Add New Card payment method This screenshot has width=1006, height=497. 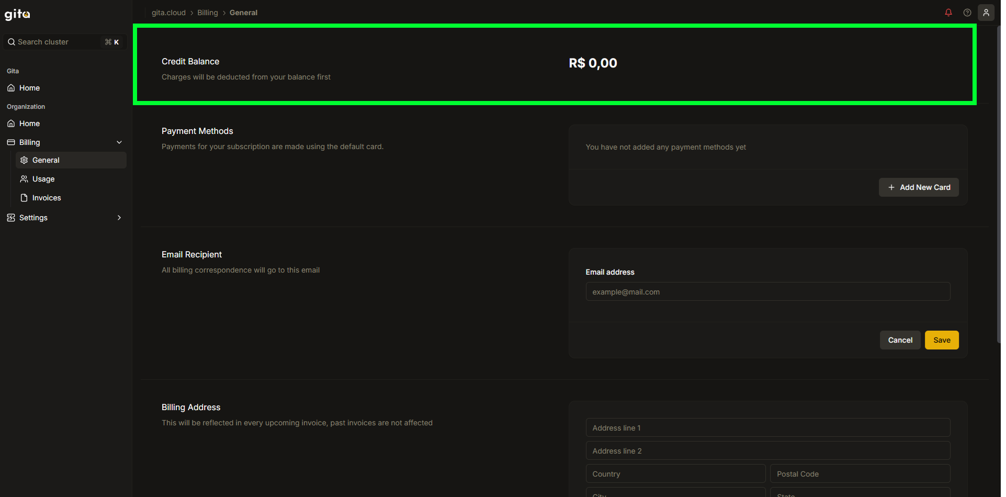[919, 187]
